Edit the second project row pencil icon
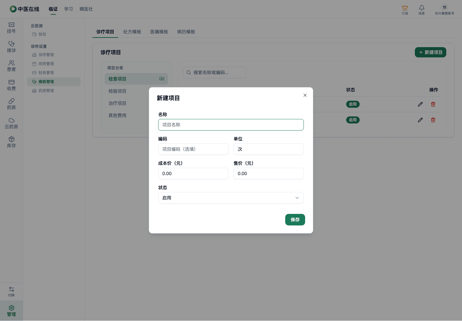Screen dimensions: 462x321 coord(420,120)
